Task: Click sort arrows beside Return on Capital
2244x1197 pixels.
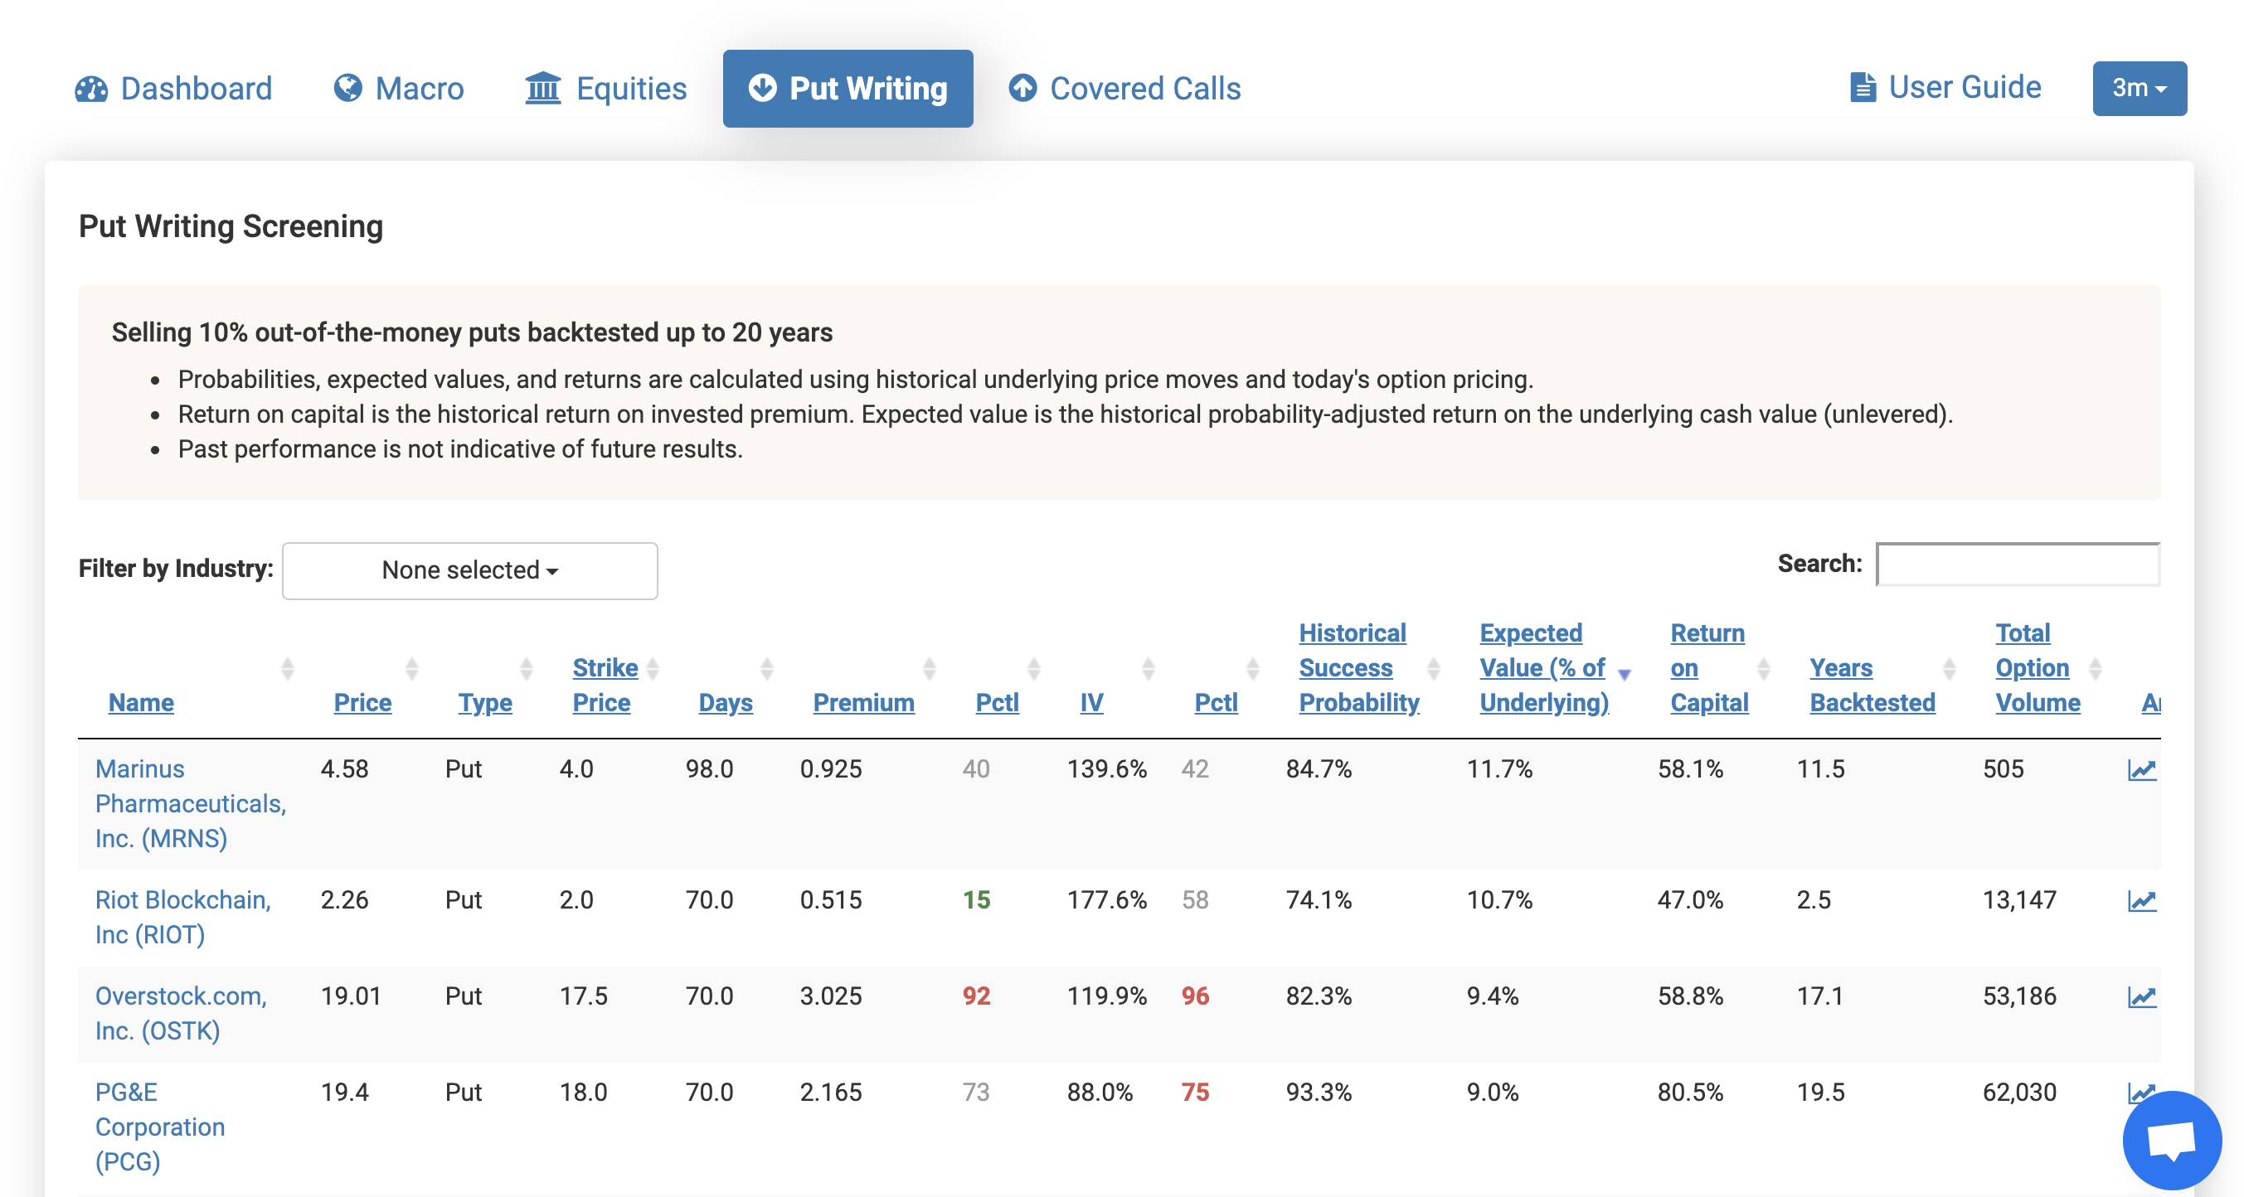Action: [1763, 667]
